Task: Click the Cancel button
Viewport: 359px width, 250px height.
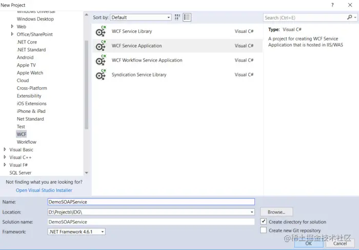Action: point(340,243)
